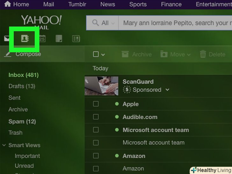Open the Audible.com email
The width and height of the screenshot is (232, 174).
pyautogui.click(x=158, y=117)
